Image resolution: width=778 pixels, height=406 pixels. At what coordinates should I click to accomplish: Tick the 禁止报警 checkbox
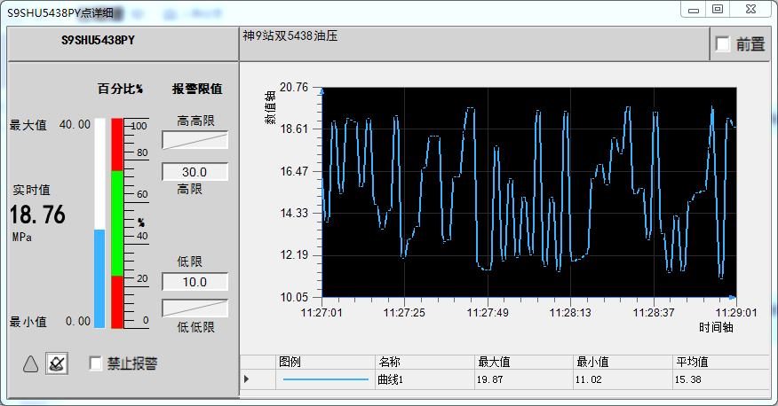(96, 363)
